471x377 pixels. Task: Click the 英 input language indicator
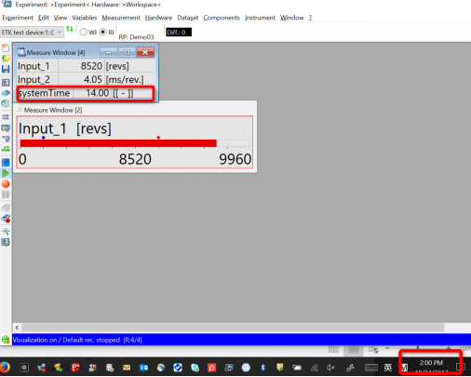388,368
